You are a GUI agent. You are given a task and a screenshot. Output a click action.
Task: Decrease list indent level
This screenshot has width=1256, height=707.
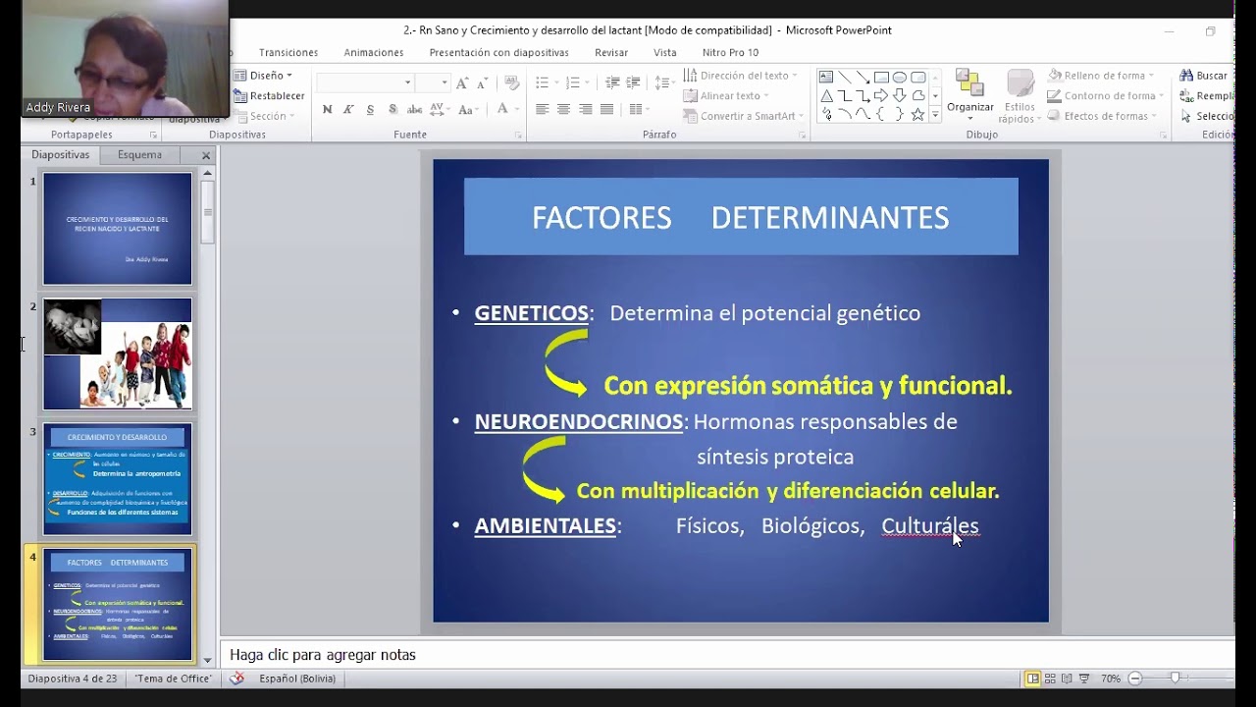[x=612, y=82]
